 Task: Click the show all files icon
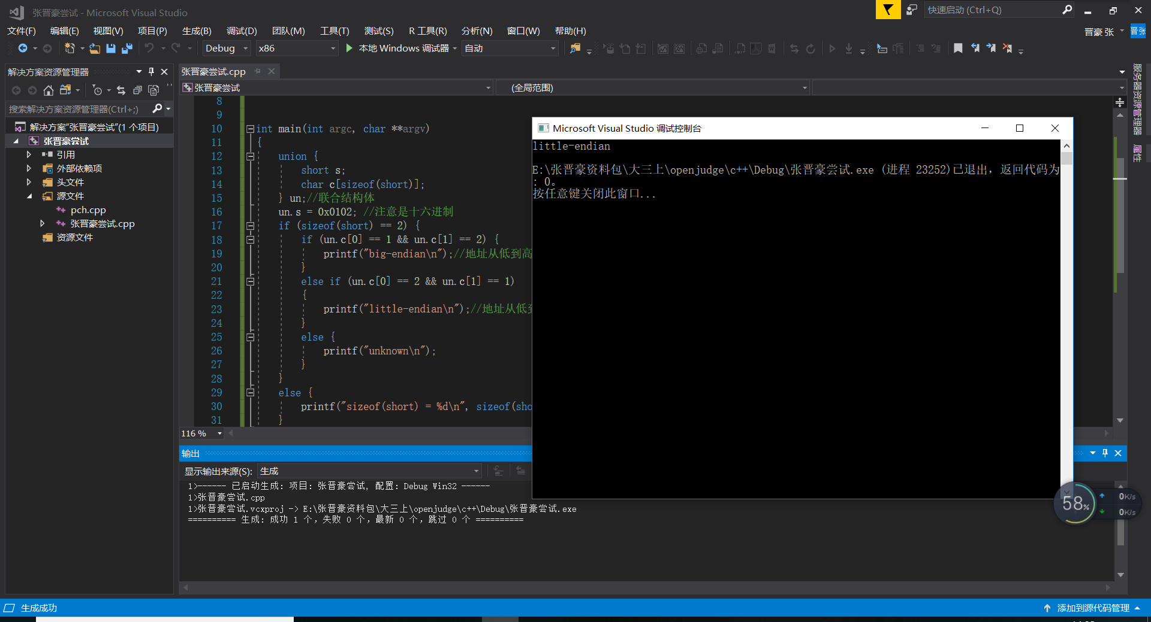click(153, 90)
